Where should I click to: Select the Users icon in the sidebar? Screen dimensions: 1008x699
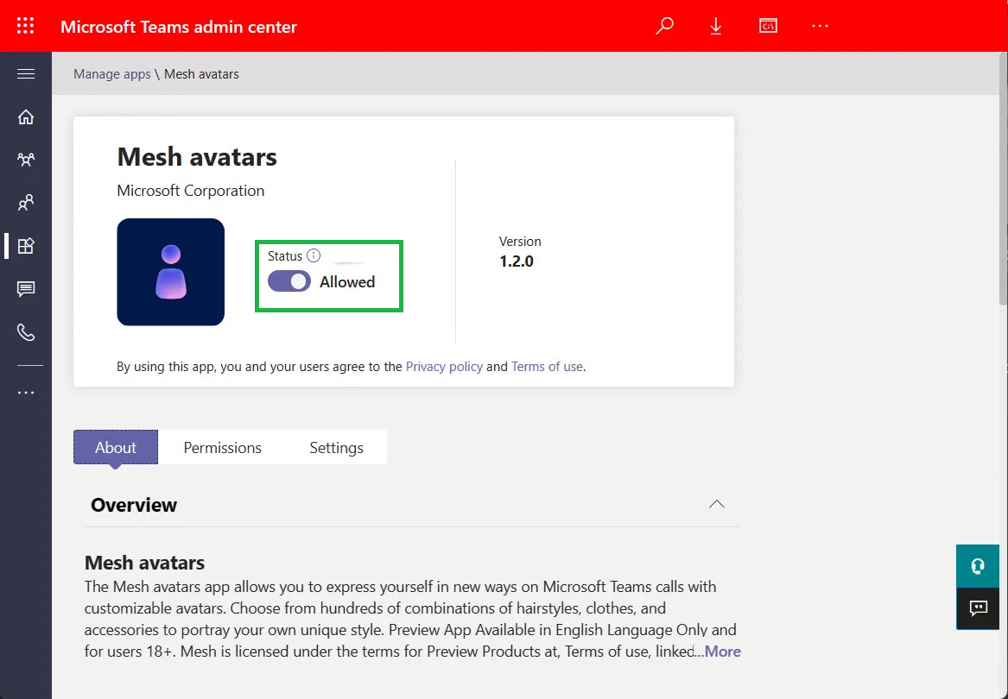pos(26,203)
